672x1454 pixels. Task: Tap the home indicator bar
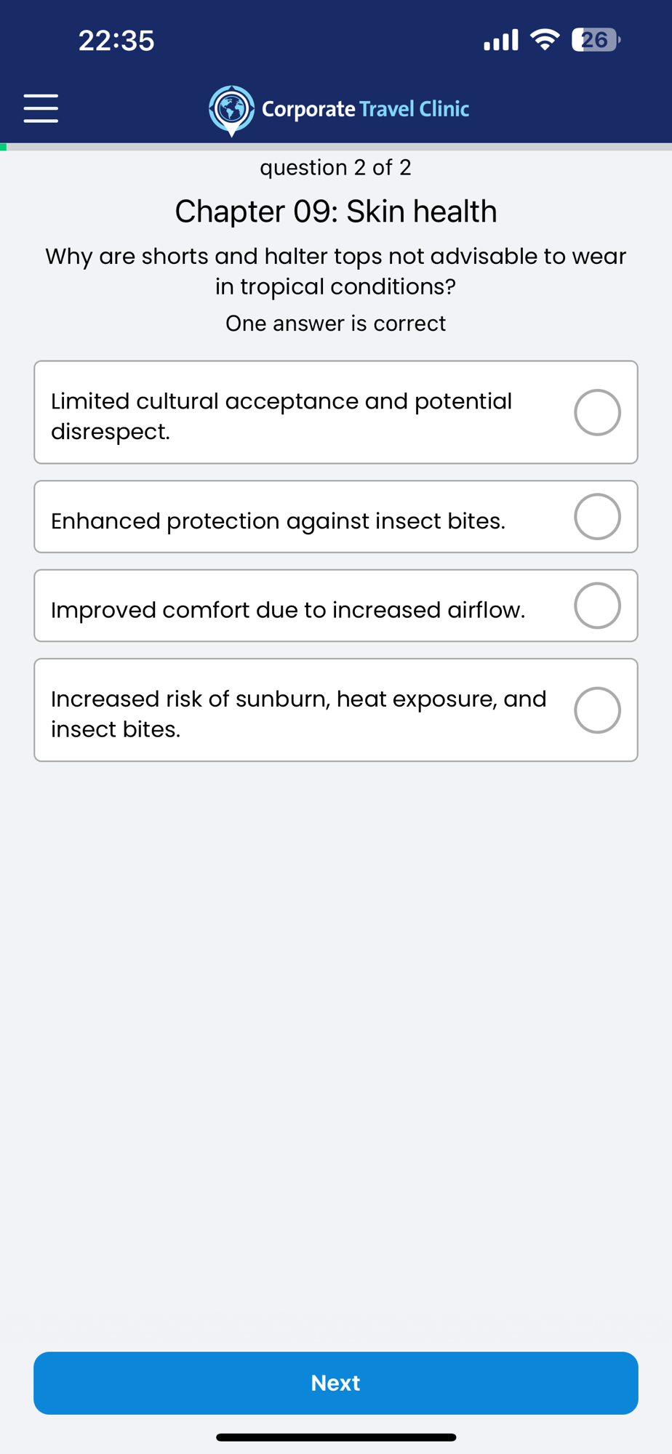click(336, 1437)
